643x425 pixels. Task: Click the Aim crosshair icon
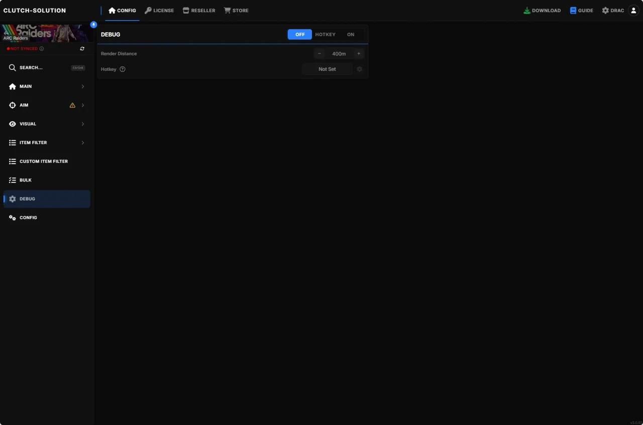coord(13,105)
